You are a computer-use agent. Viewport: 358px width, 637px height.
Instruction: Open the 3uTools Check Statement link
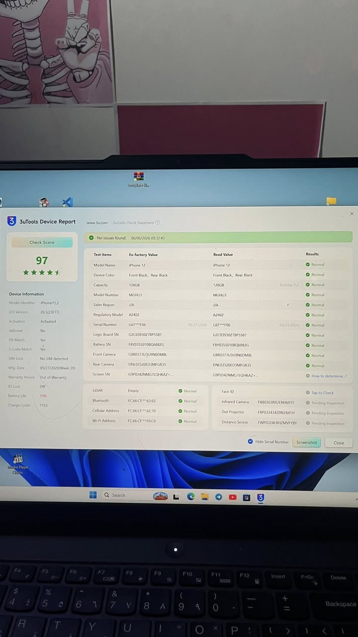coord(133,223)
